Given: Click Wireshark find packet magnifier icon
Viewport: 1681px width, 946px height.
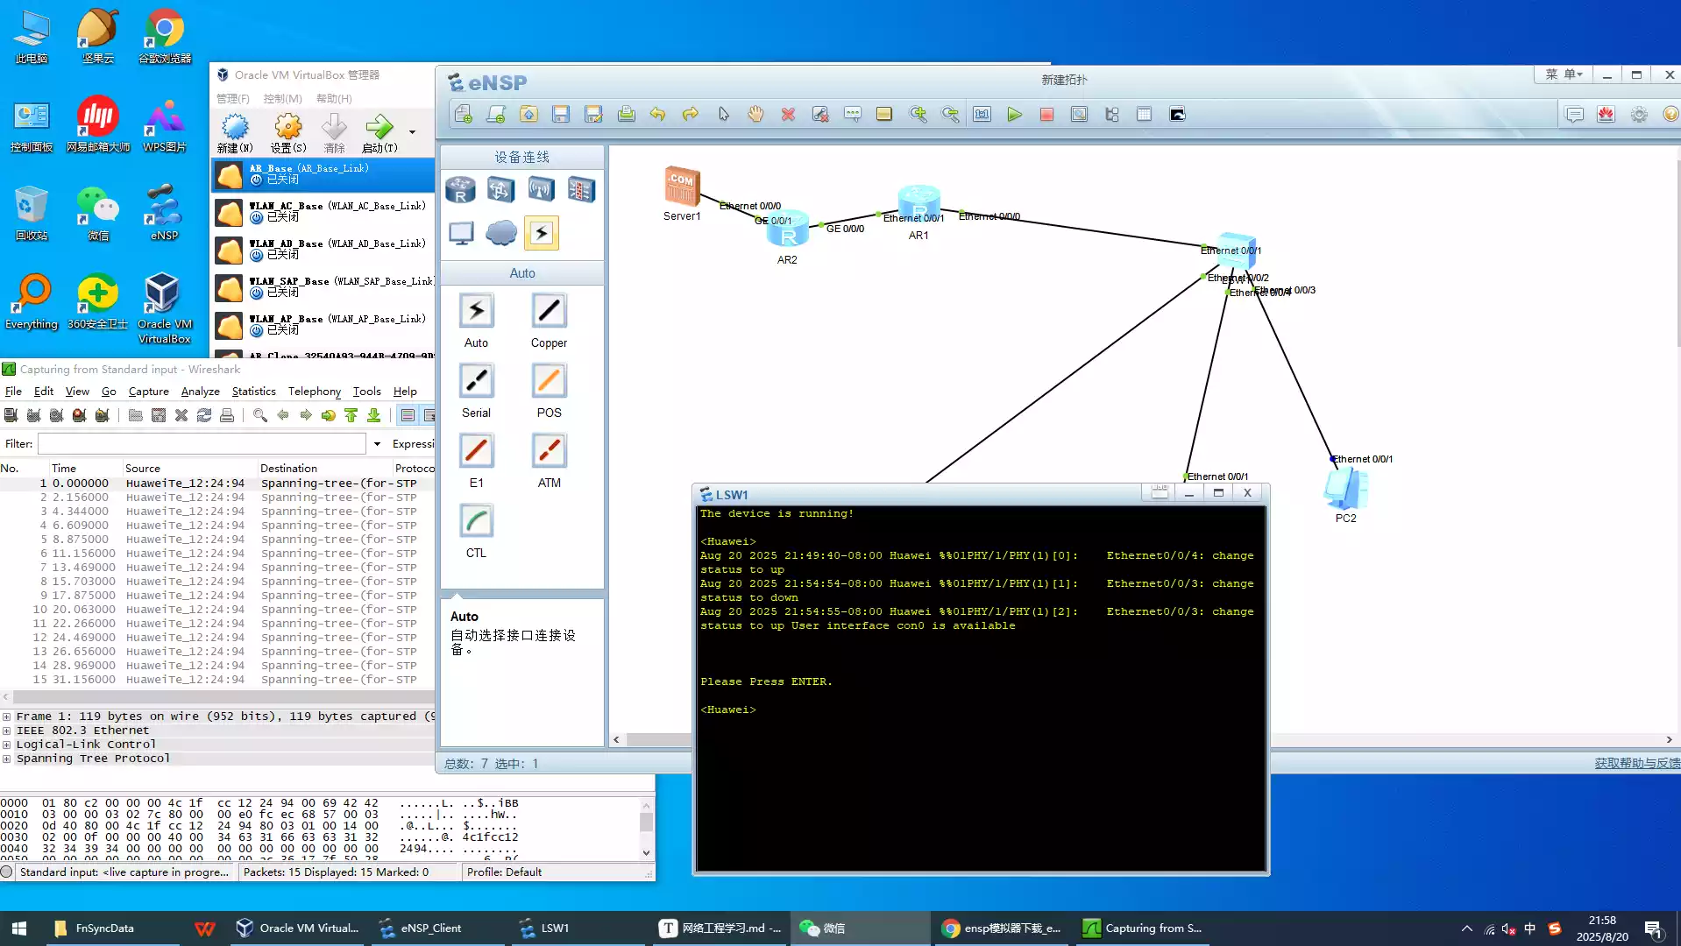Looking at the screenshot, I should 260,415.
